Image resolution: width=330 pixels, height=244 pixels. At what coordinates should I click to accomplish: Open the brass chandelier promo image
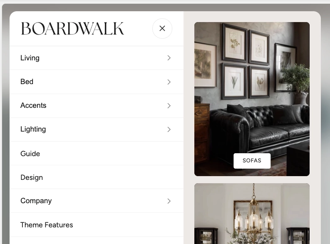click(252, 214)
